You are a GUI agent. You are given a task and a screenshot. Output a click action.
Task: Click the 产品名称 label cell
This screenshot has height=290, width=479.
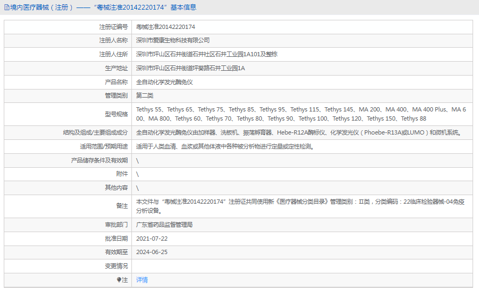(68, 82)
